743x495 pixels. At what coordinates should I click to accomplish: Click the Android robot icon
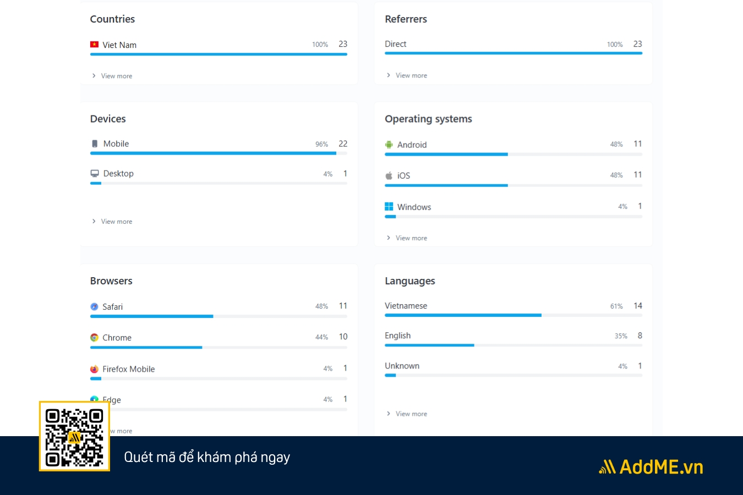pos(389,145)
